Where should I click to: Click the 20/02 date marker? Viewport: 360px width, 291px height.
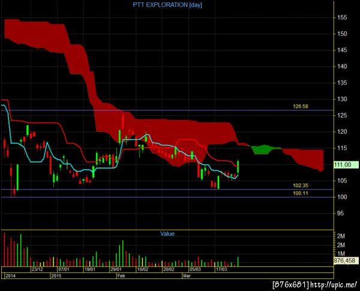[x=169, y=269]
